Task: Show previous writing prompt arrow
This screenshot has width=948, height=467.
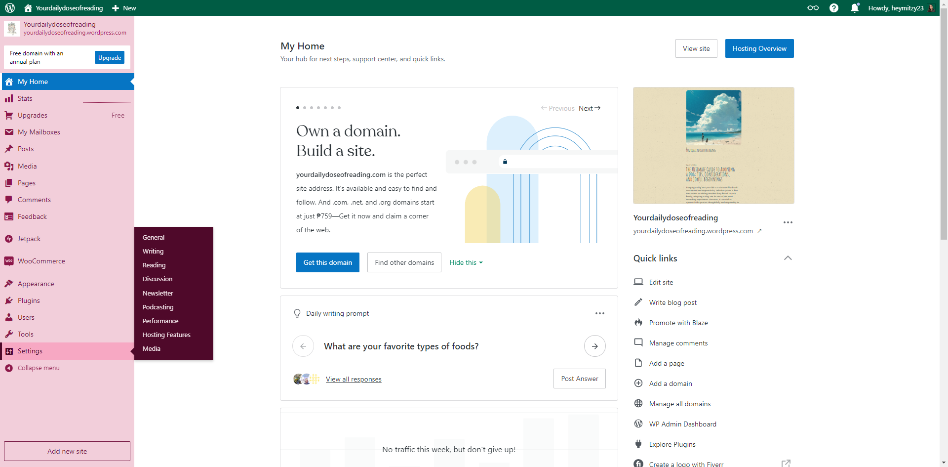Action: (303, 346)
